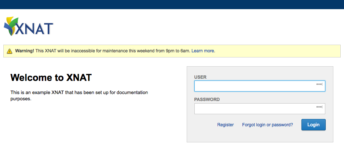
Task: Follow the Register link
Action: click(225, 125)
